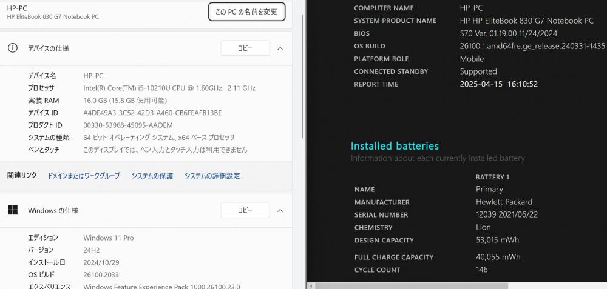Click the battery report scroll-left arrow

[310, 286]
